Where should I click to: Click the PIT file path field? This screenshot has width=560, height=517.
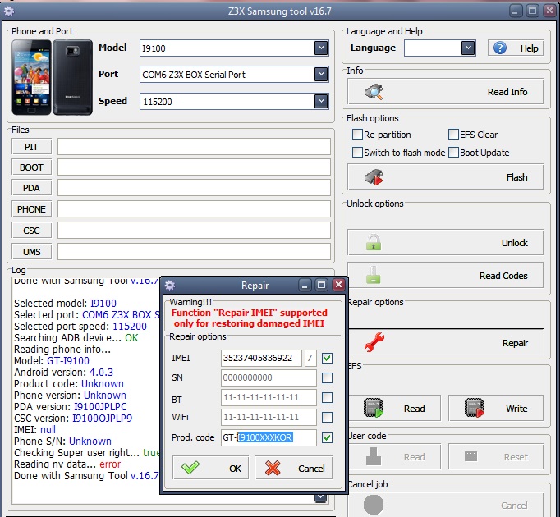pos(194,147)
